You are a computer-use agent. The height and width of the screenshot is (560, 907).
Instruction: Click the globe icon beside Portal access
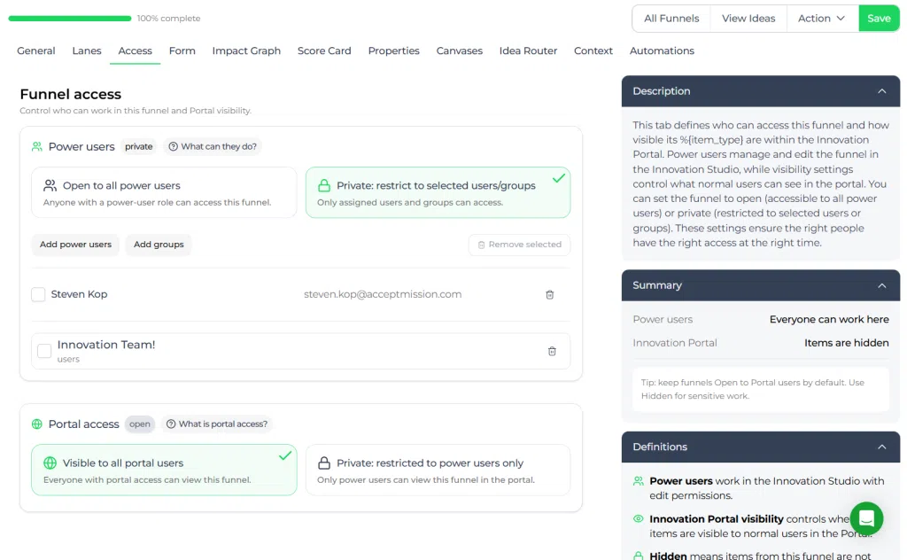37,424
